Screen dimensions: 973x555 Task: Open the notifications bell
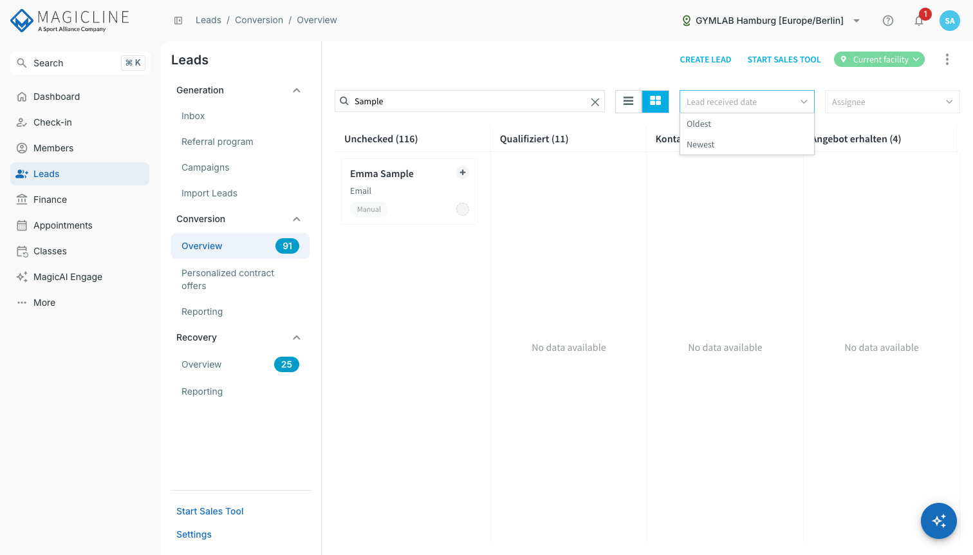point(919,21)
